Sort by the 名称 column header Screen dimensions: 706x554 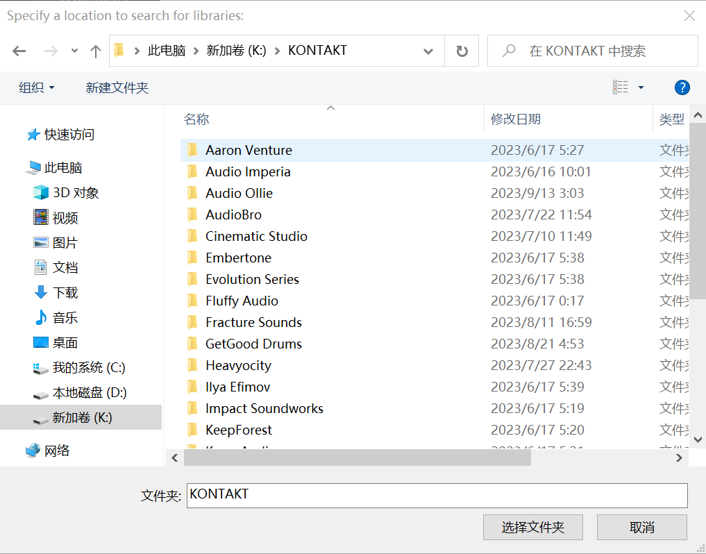(196, 119)
